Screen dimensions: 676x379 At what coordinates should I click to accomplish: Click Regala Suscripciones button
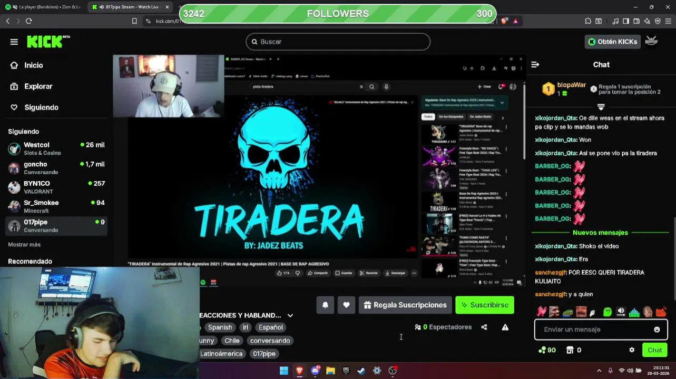pyautogui.click(x=405, y=305)
